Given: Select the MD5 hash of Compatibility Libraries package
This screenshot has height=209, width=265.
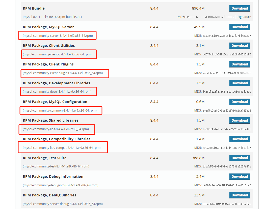Looking at the screenshot, I should (x=227, y=148).
